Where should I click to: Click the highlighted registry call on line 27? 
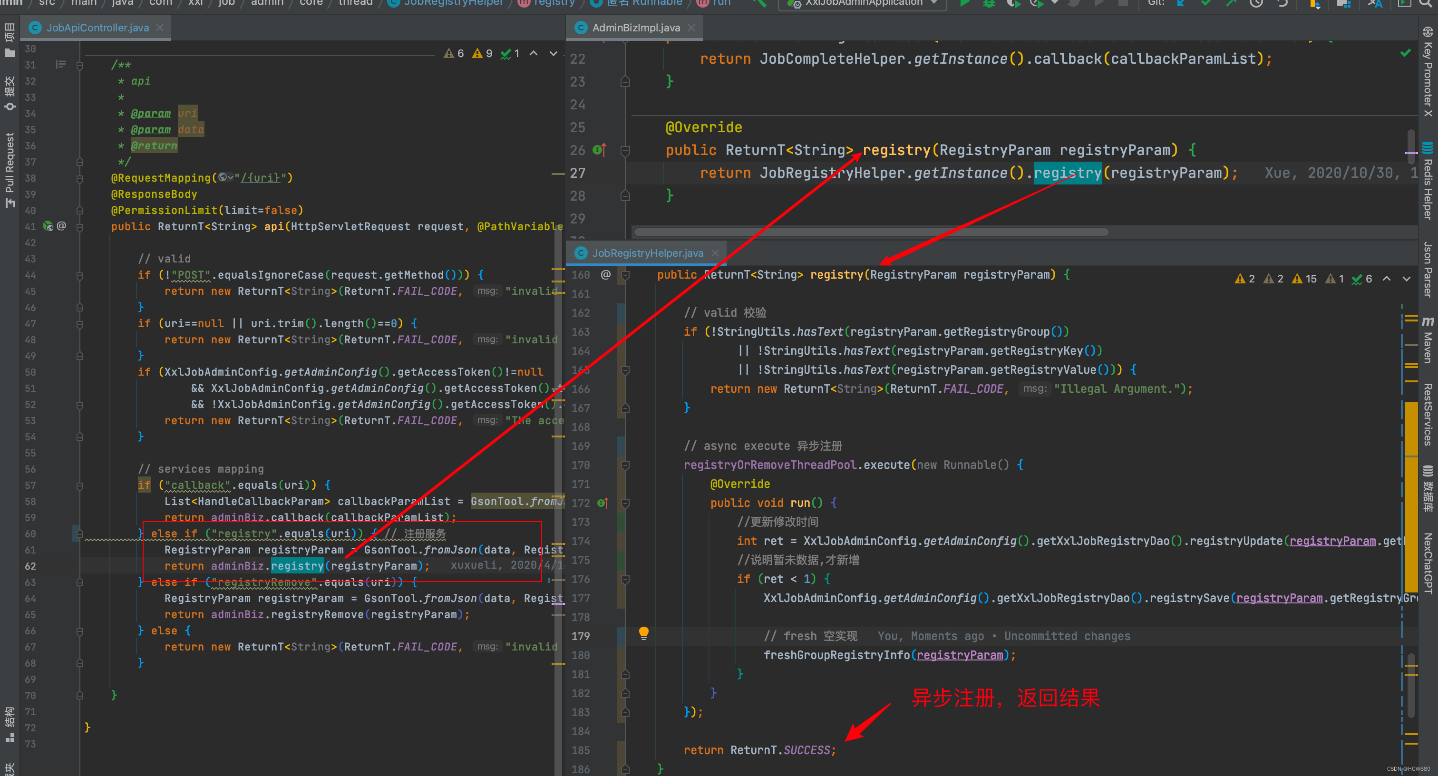pos(1068,173)
